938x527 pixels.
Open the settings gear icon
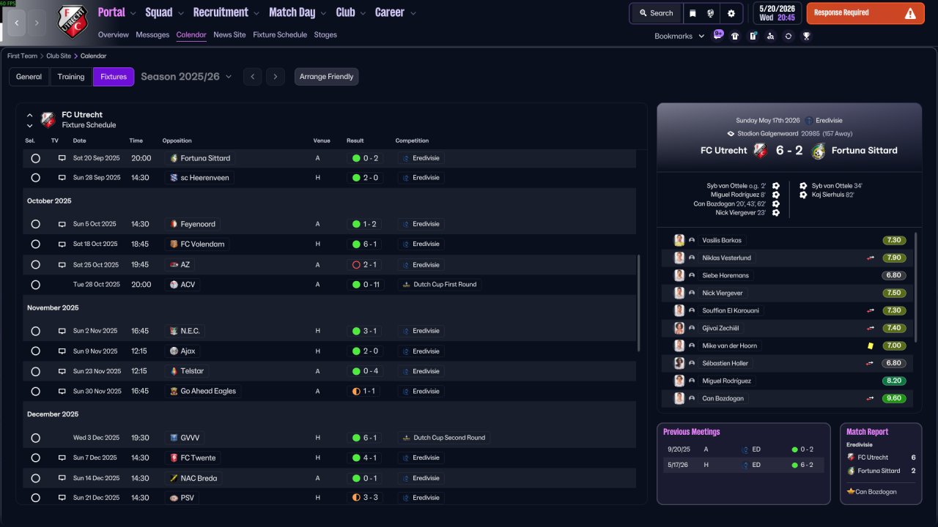coord(731,13)
